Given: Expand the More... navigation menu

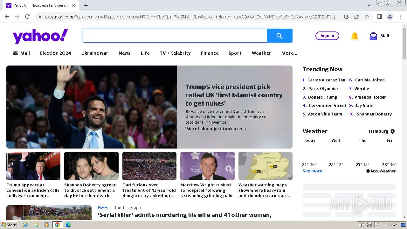Looking at the screenshot, I should (x=289, y=53).
